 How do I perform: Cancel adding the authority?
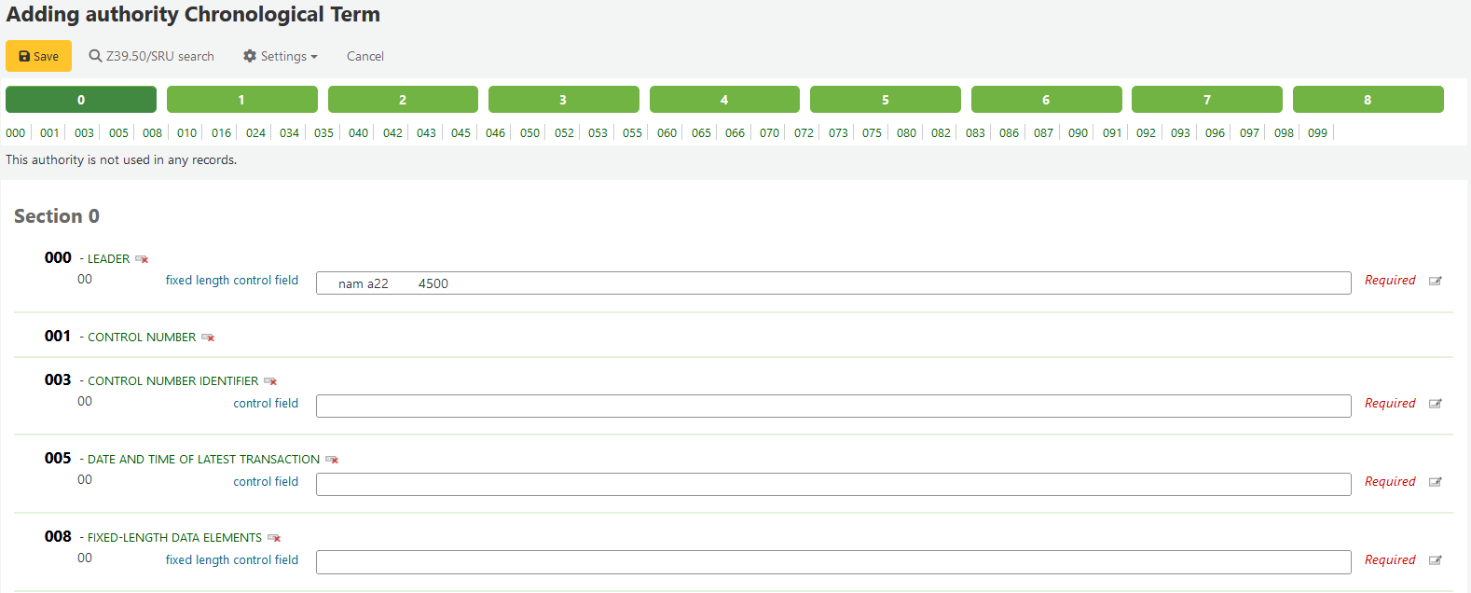tap(365, 56)
